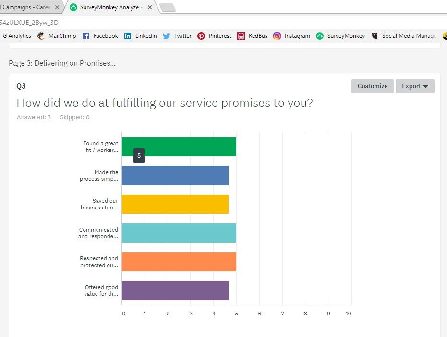Viewport: 447px width, 337px height.
Task: Click the yellow 'Saved our business time' bar
Action: 175,204
